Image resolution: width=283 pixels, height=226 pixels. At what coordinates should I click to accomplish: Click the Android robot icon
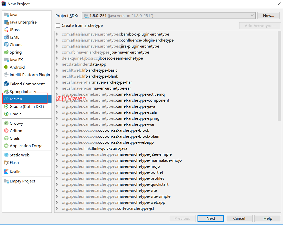[6, 67]
